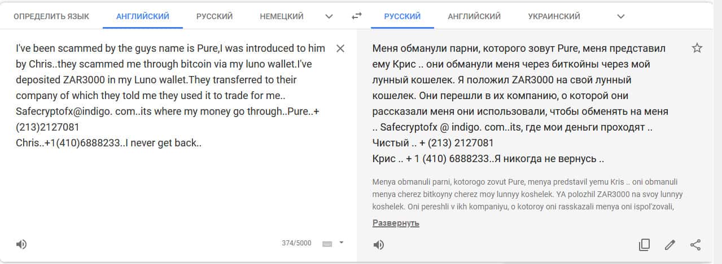Listen to the English source text
This screenshot has width=722, height=264.
[21, 244]
